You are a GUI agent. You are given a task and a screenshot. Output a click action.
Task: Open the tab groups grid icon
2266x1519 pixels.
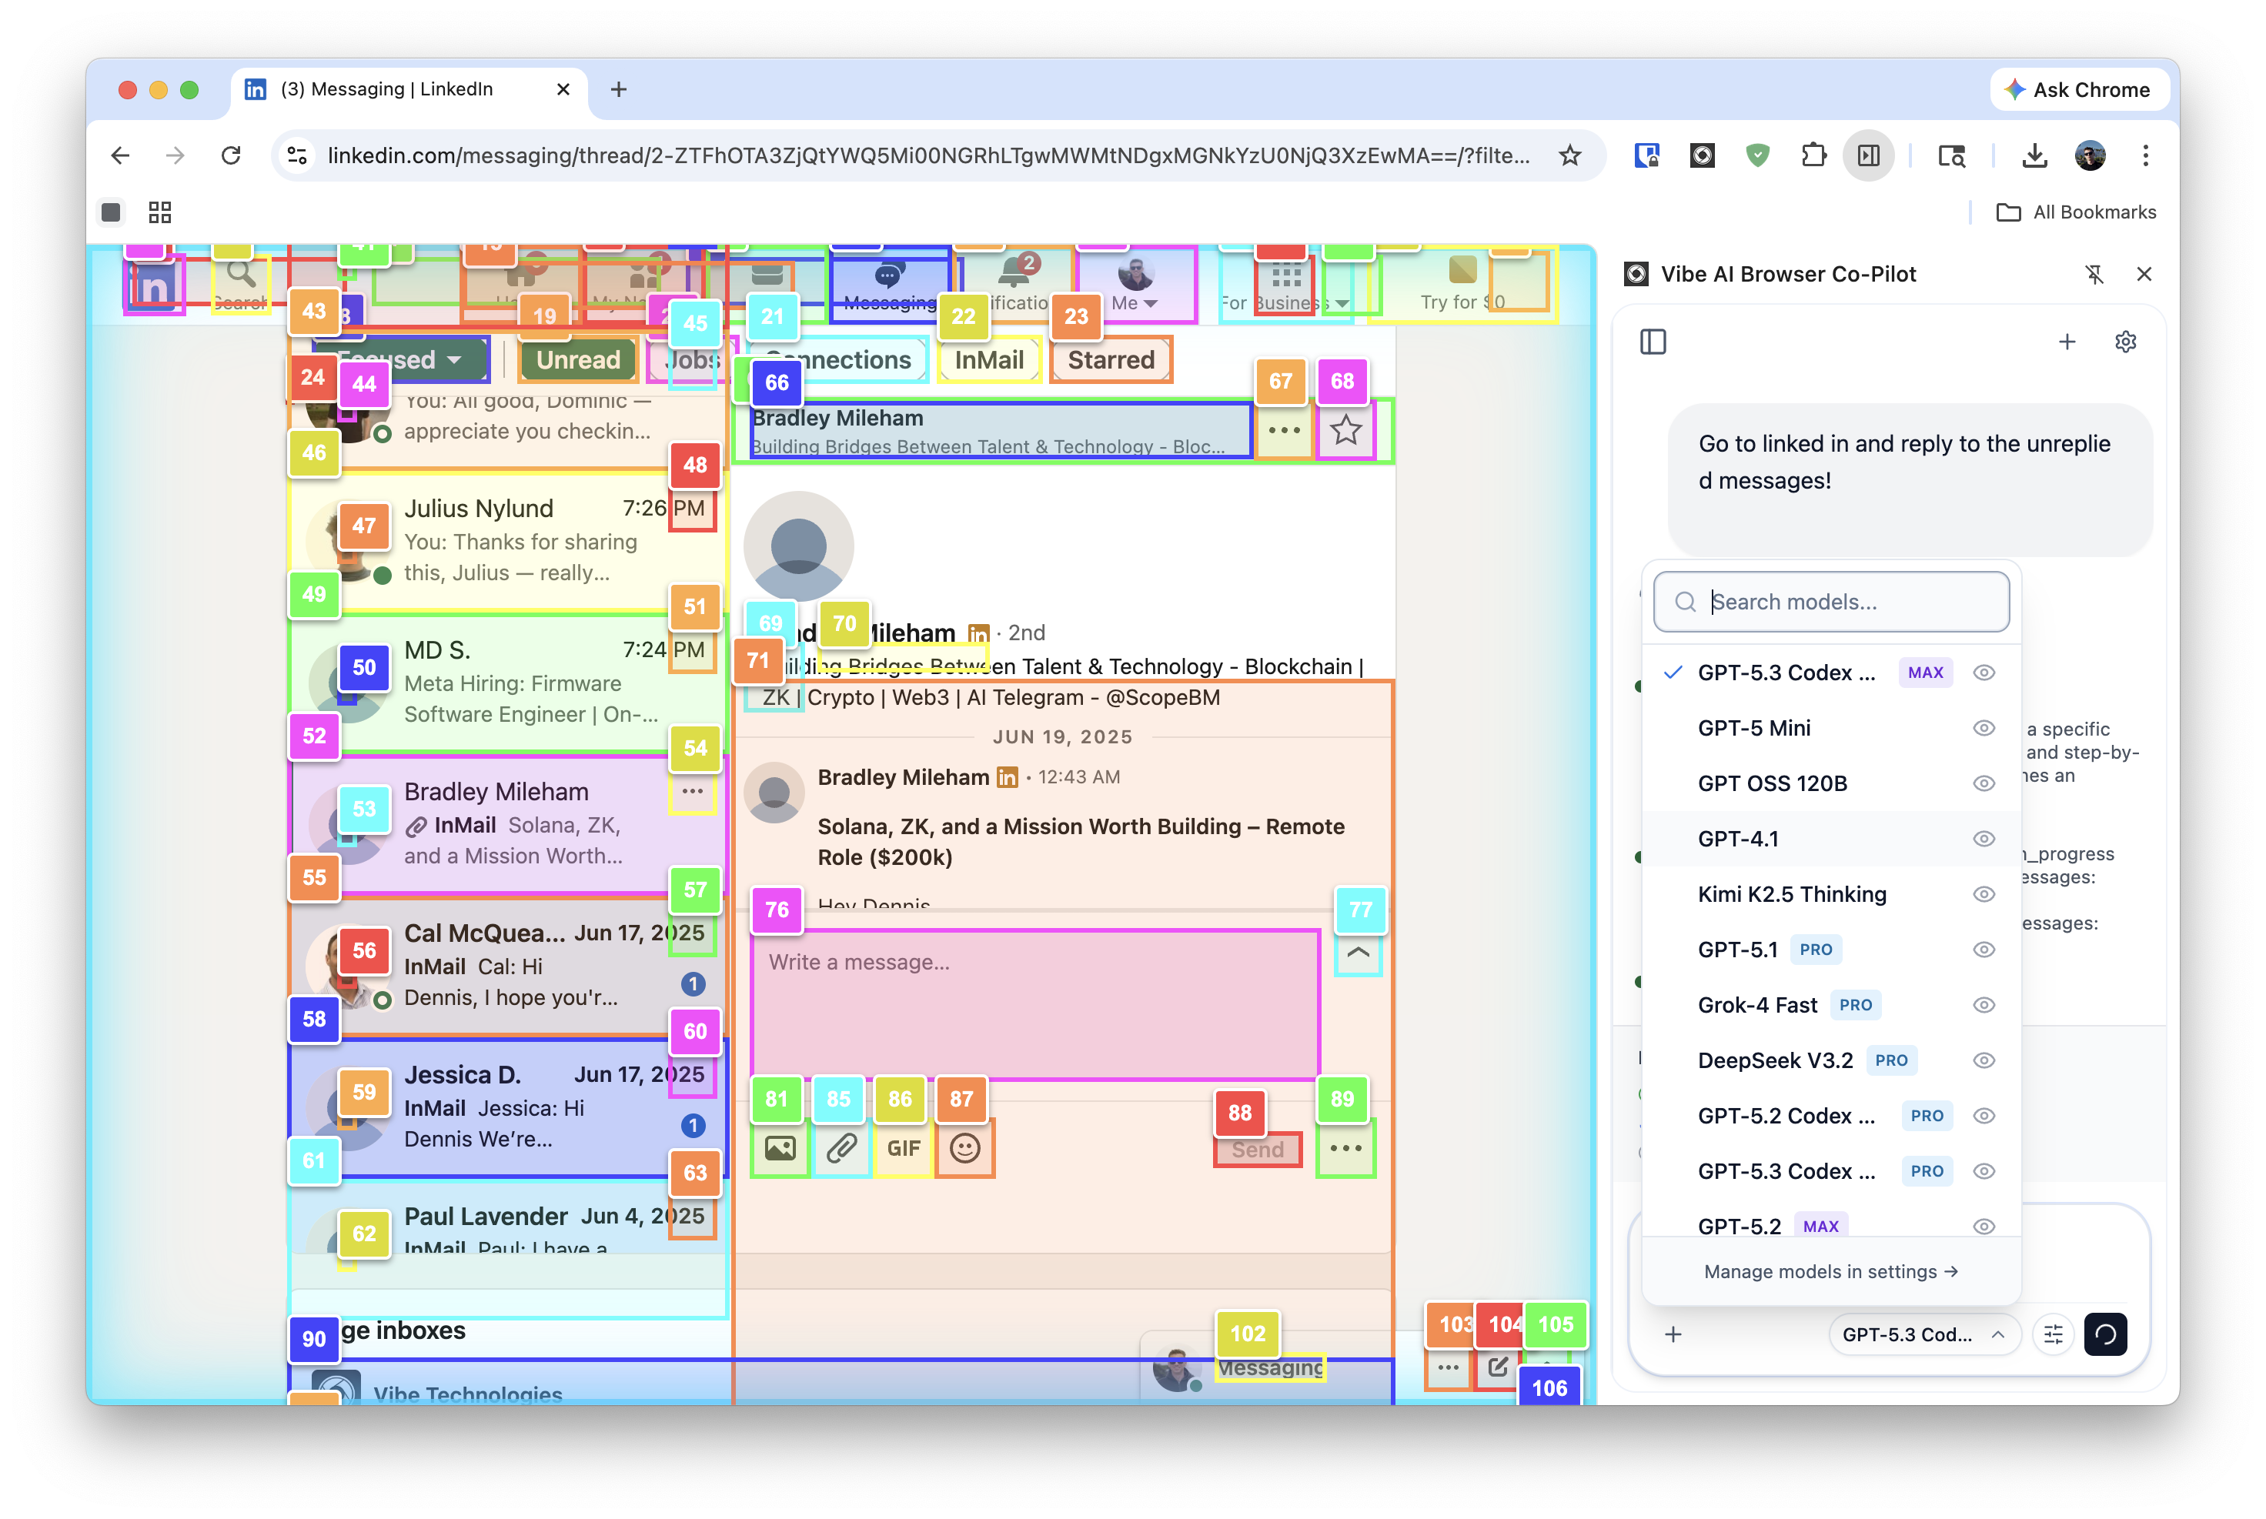pyautogui.click(x=160, y=212)
